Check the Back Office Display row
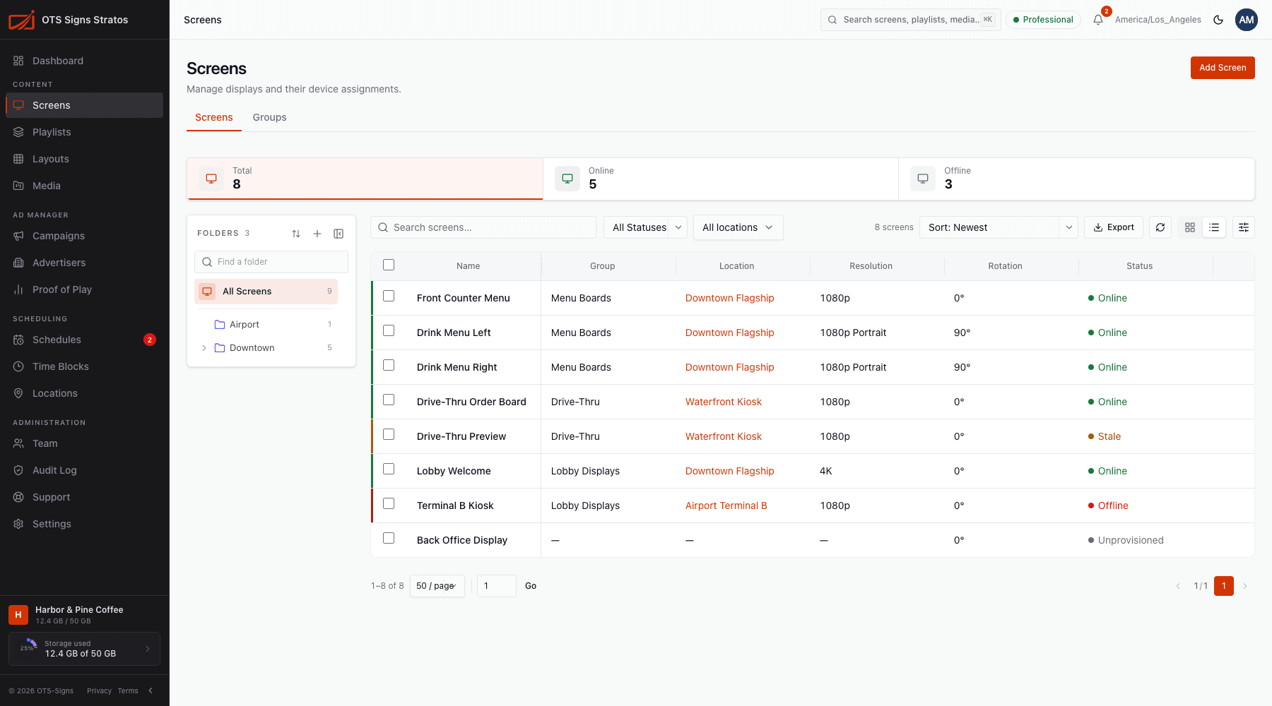 389,538
